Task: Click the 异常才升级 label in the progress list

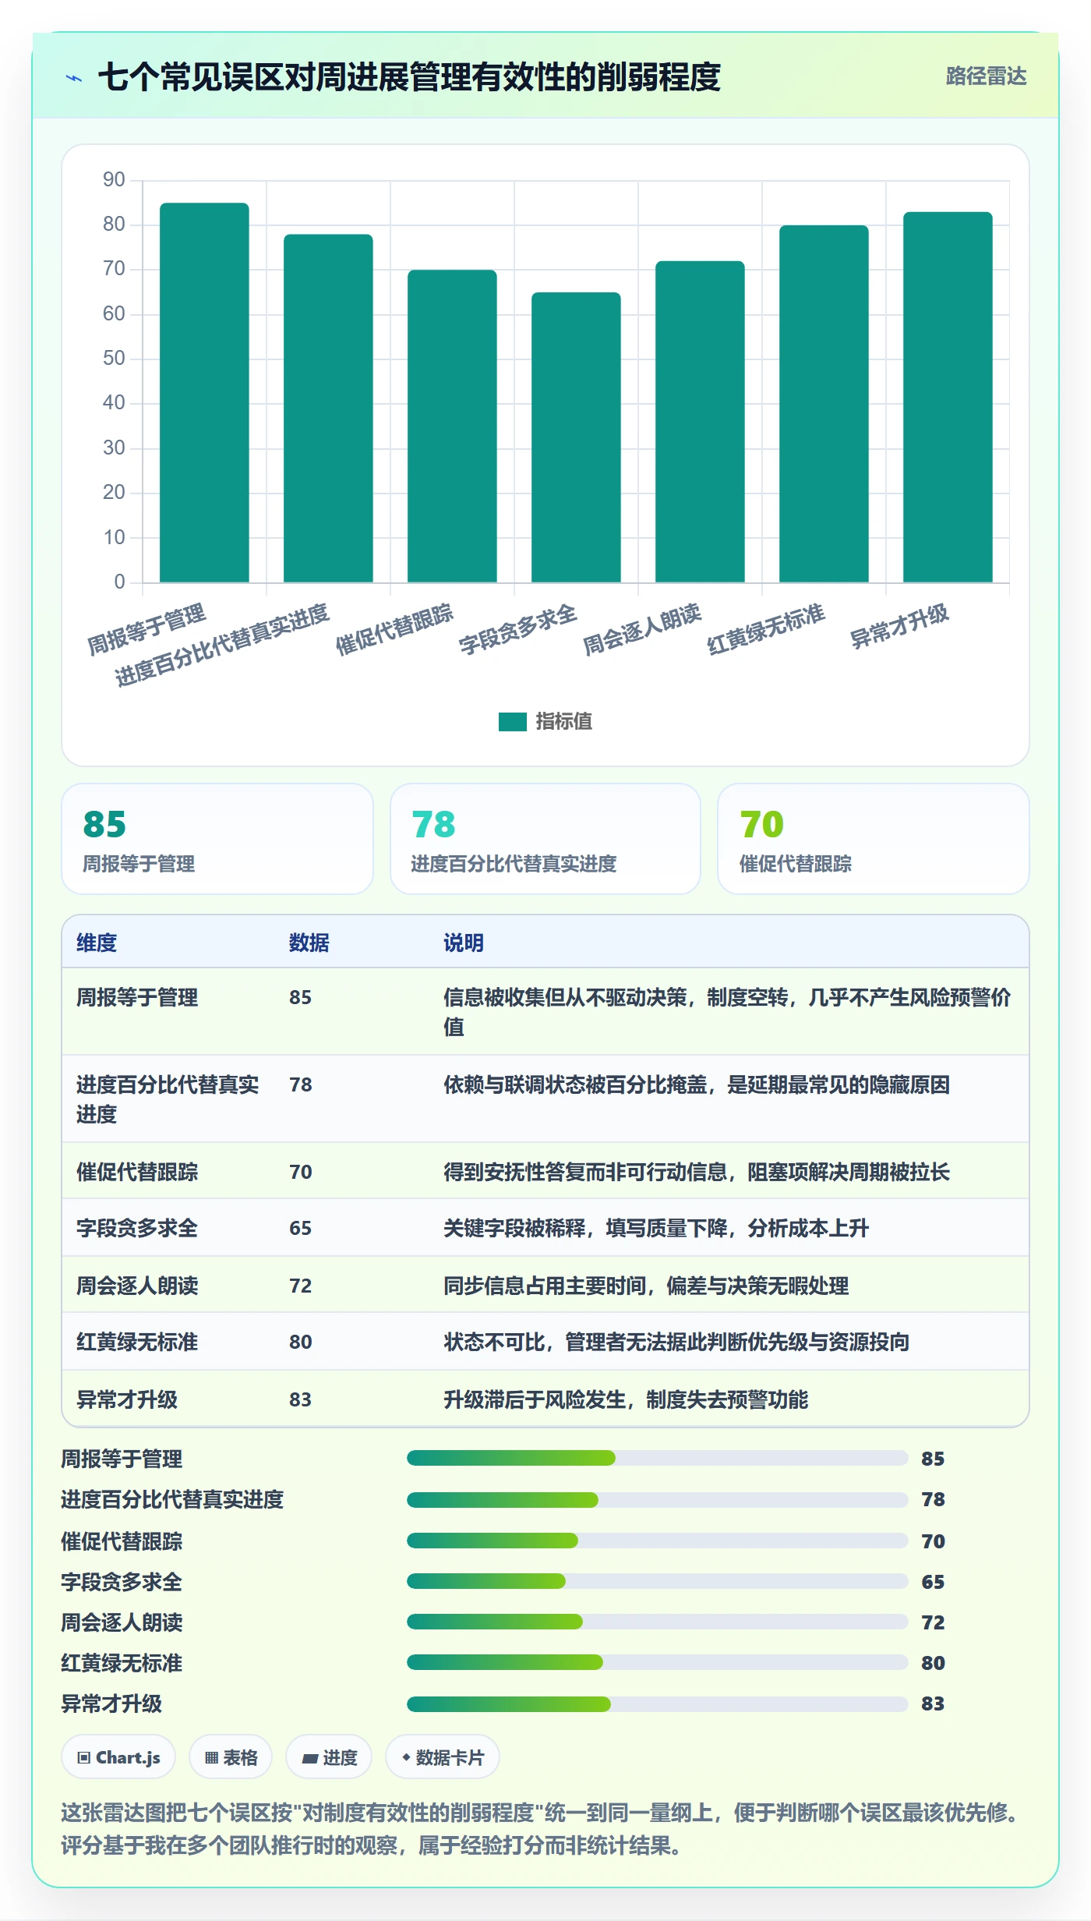Action: point(111,1703)
